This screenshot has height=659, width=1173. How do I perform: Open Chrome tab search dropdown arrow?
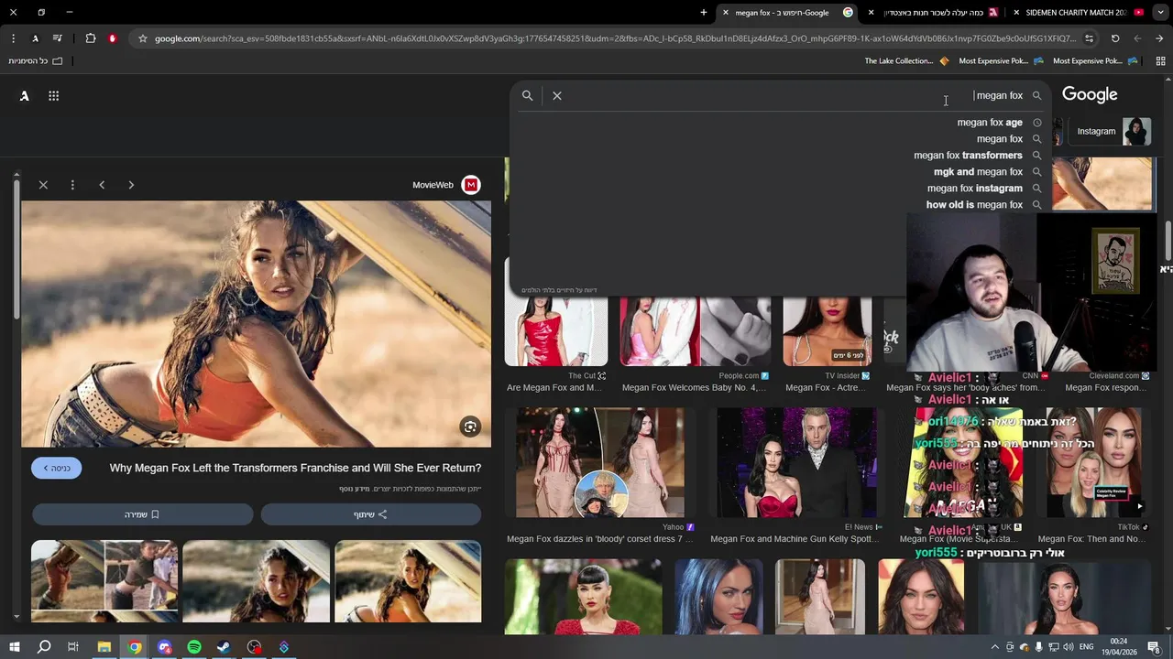(x=1159, y=13)
